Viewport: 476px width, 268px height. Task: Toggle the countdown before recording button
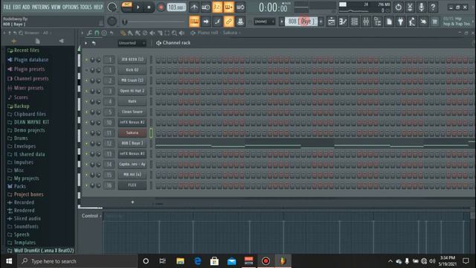tap(217, 7)
